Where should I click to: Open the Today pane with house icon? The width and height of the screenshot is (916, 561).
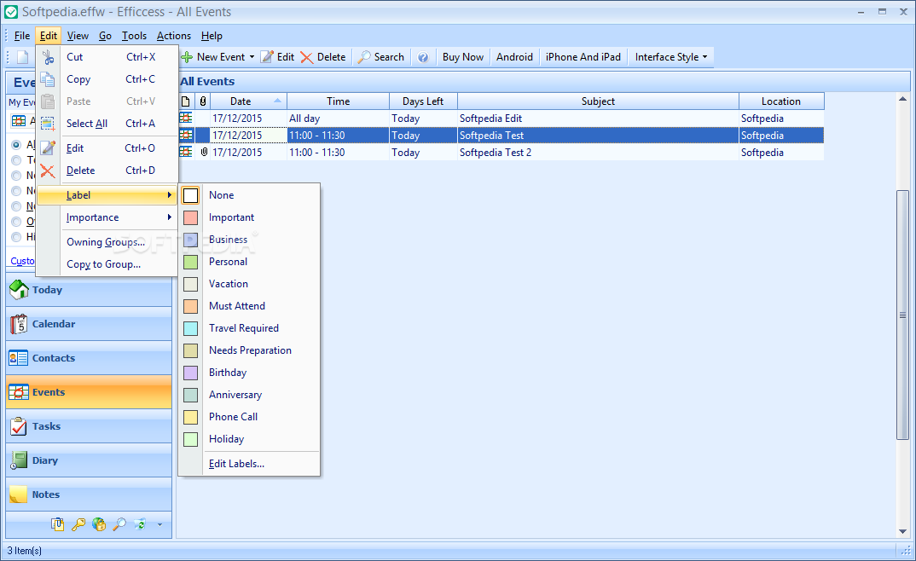(x=89, y=290)
